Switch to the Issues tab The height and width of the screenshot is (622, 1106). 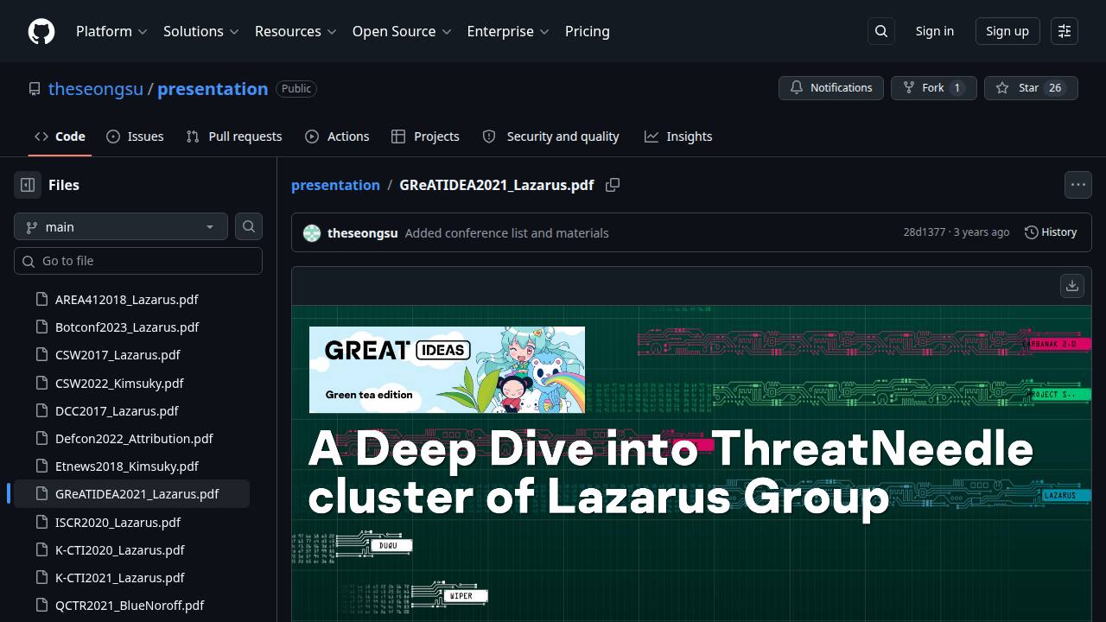(135, 136)
